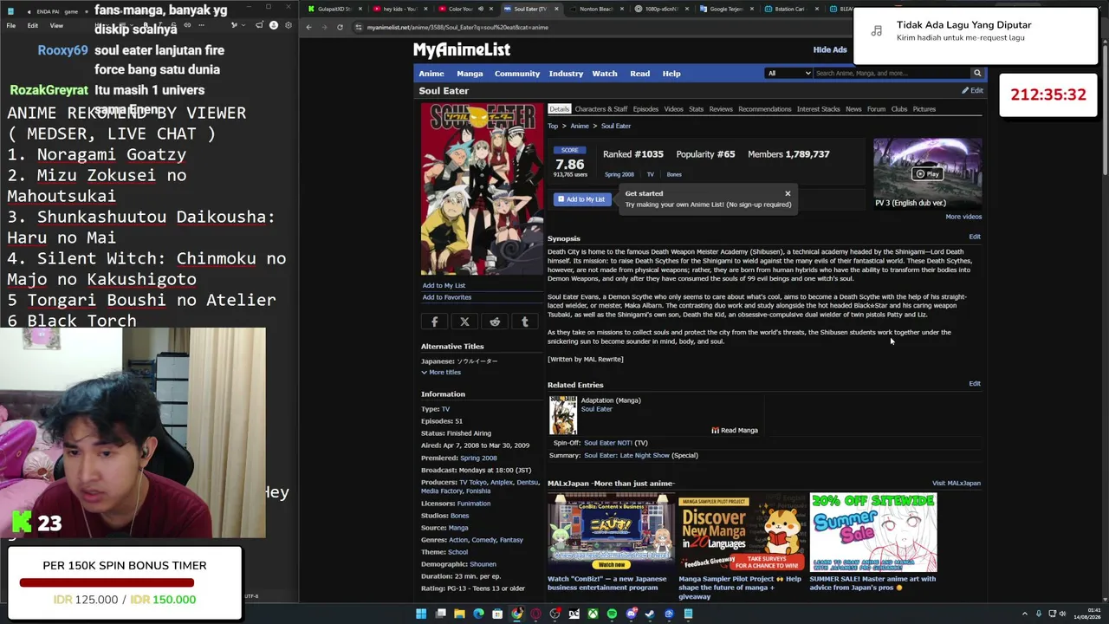Click the browser address bar URL

[457, 27]
